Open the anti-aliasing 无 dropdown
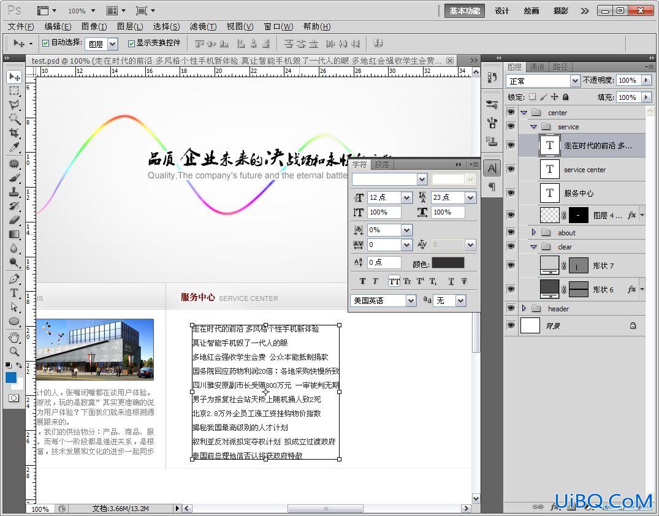 (x=460, y=300)
